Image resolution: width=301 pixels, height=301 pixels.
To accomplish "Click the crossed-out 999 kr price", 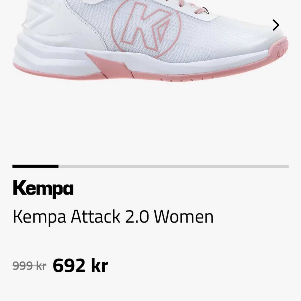I will coord(29,266).
